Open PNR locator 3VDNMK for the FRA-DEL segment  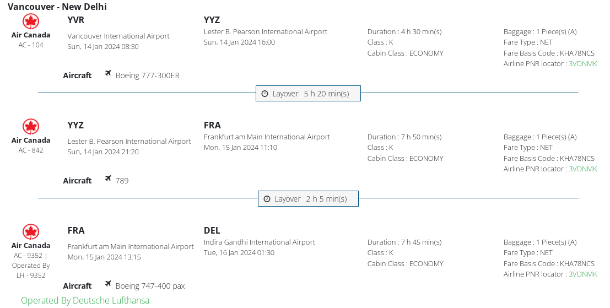point(582,274)
